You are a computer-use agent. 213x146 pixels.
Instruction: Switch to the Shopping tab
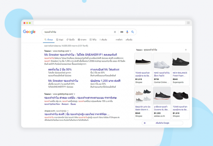coord(70,40)
